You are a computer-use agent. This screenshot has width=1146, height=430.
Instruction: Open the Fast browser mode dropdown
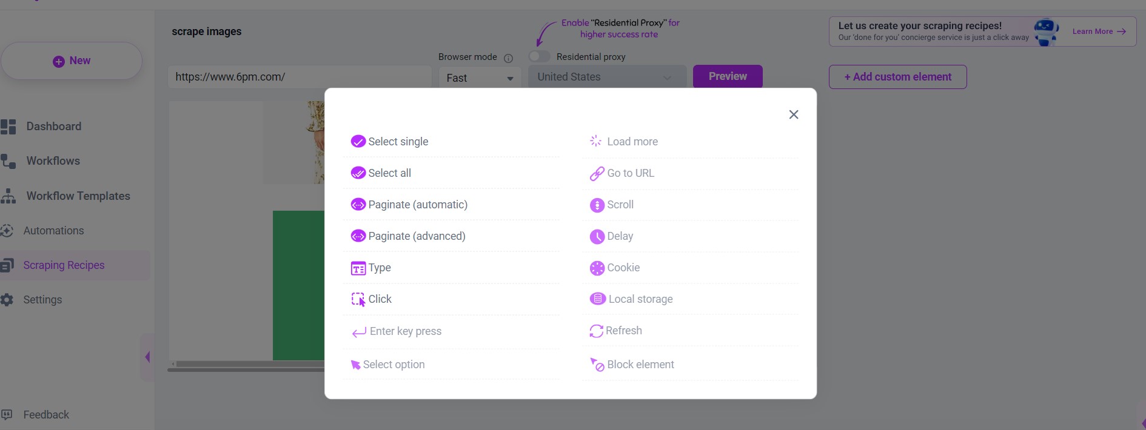(x=479, y=78)
